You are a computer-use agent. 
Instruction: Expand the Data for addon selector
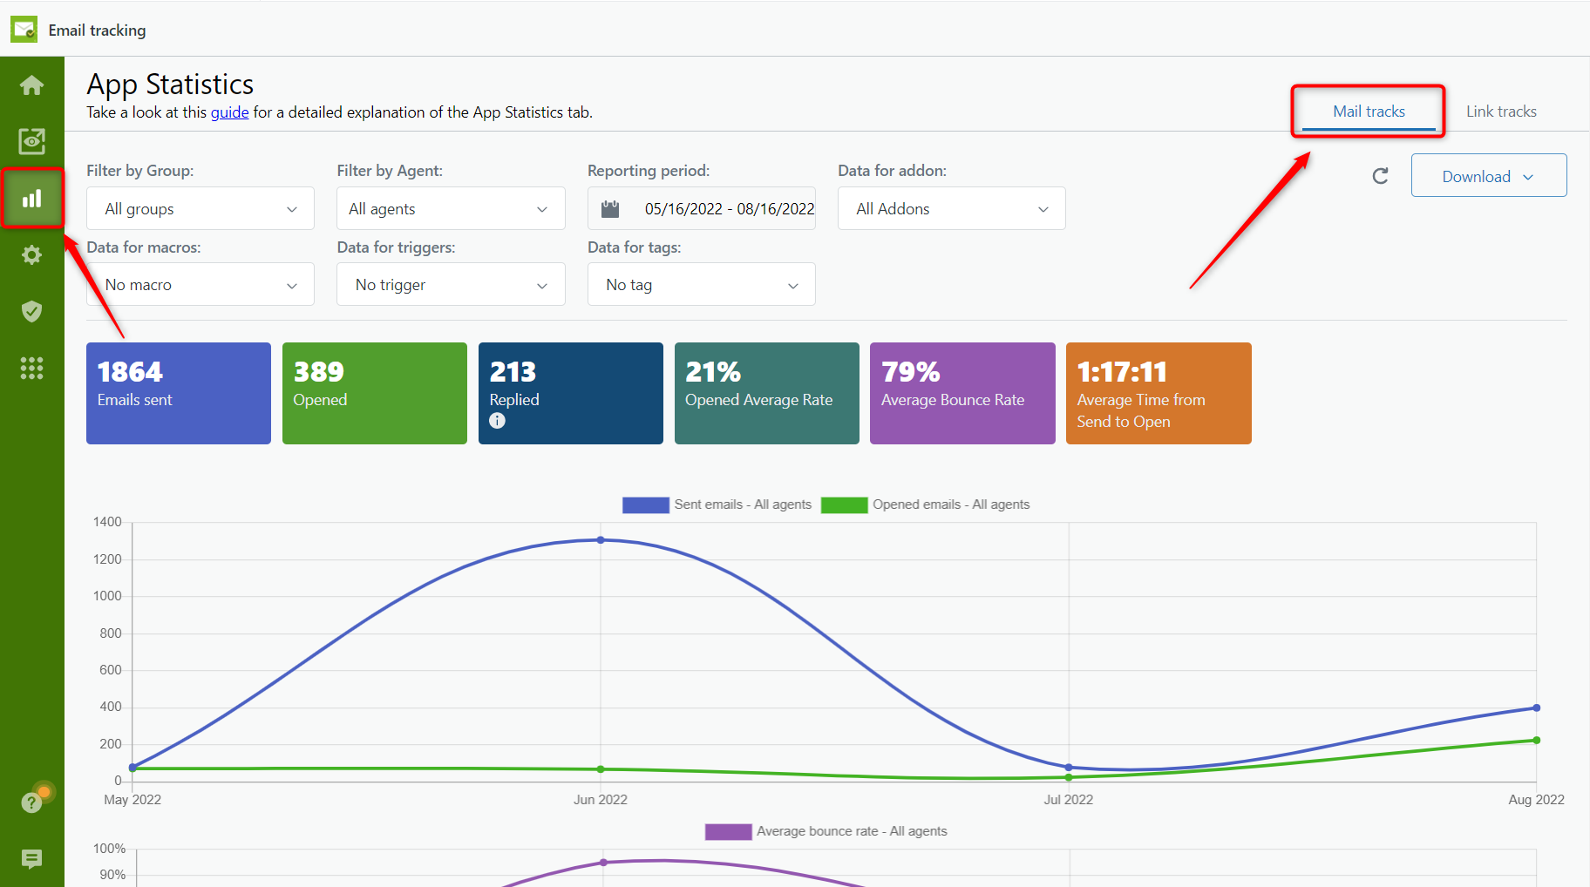pyautogui.click(x=950, y=208)
